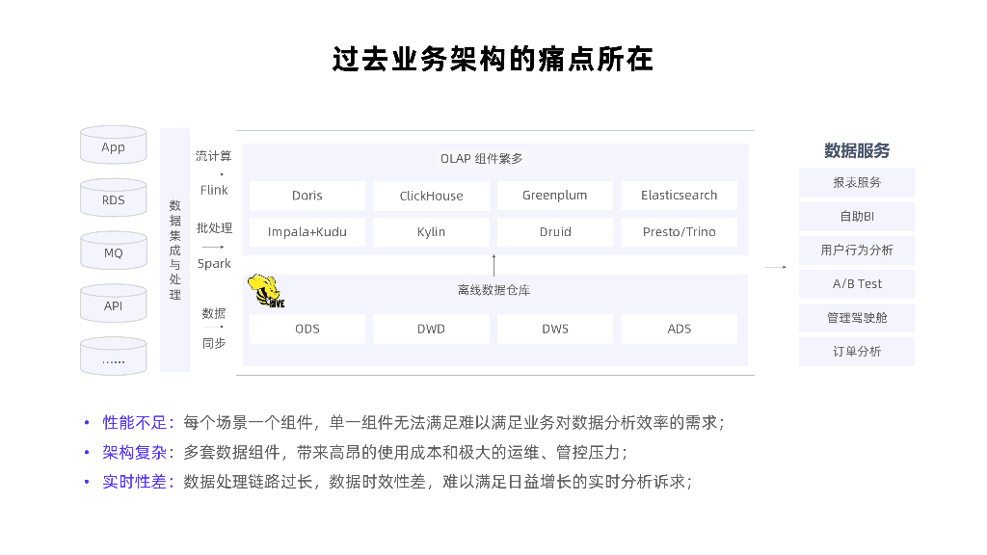Click the sentence starting 多套数据组件
The image size is (987, 555).
click(406, 452)
